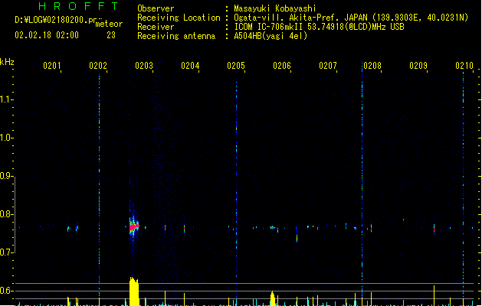The image size is (482, 306).
Task: Select the A504HB(yagi 4el) antenna text
Action: (x=271, y=36)
